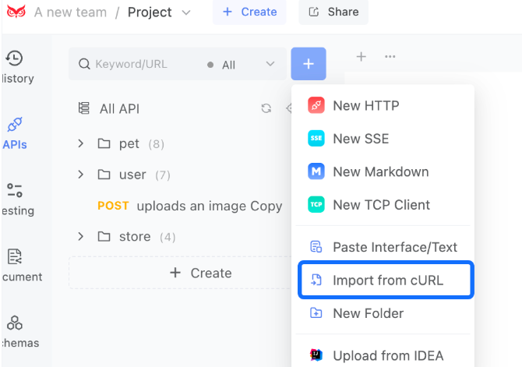Refresh the All API list
522x367 pixels.
pyautogui.click(x=266, y=108)
